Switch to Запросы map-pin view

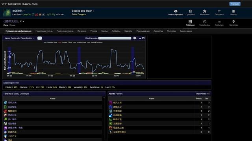click(233, 23)
